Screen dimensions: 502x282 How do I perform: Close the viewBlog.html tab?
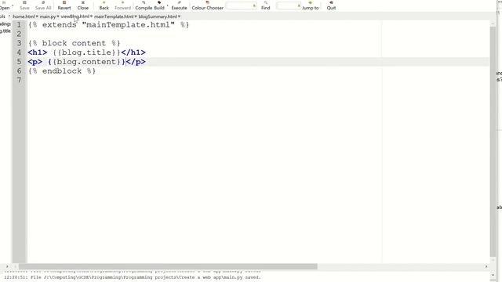91,16
